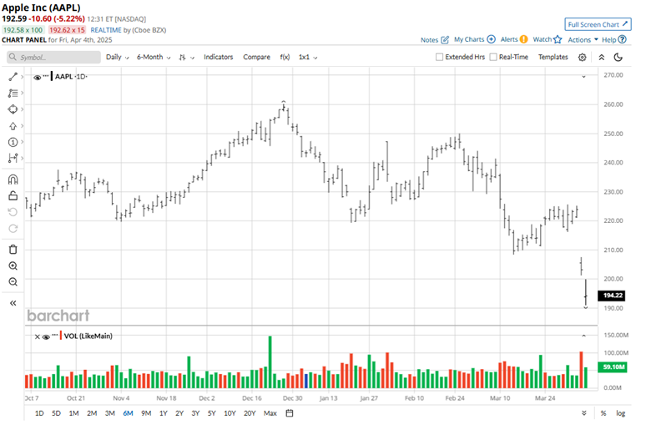Screen dimensions: 651x445
Task: Switch to dark mode moon icon
Action: (x=618, y=58)
